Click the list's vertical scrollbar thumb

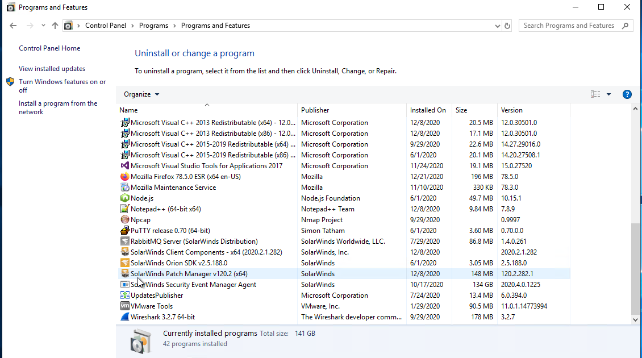point(635,268)
